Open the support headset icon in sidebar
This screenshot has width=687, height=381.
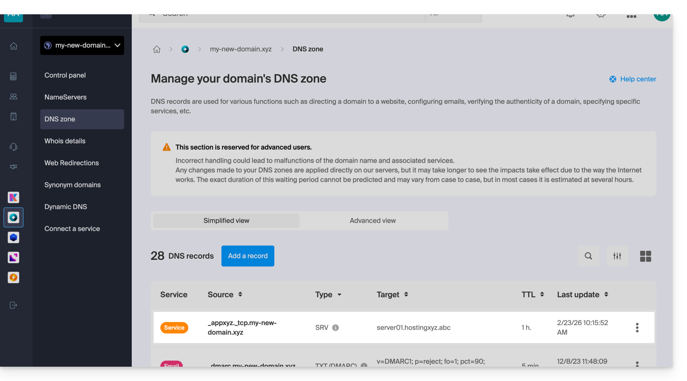click(14, 147)
